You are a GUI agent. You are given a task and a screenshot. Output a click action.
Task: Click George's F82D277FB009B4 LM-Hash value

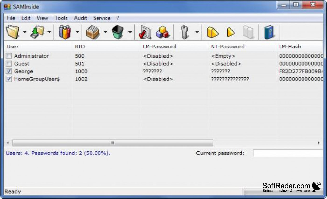301,71
